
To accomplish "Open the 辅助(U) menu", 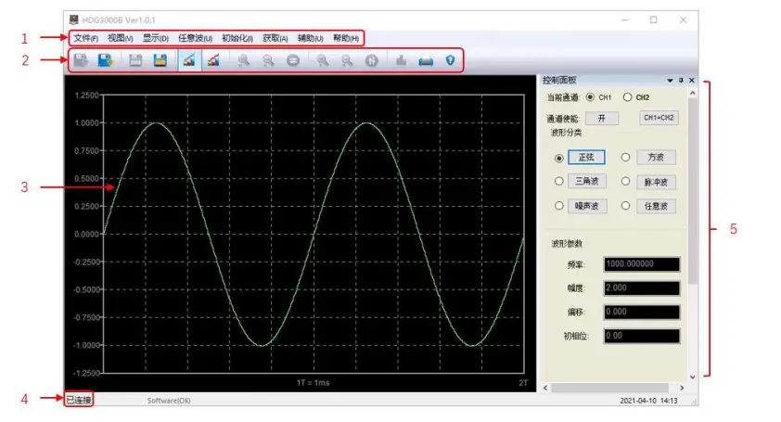I will pos(311,38).
